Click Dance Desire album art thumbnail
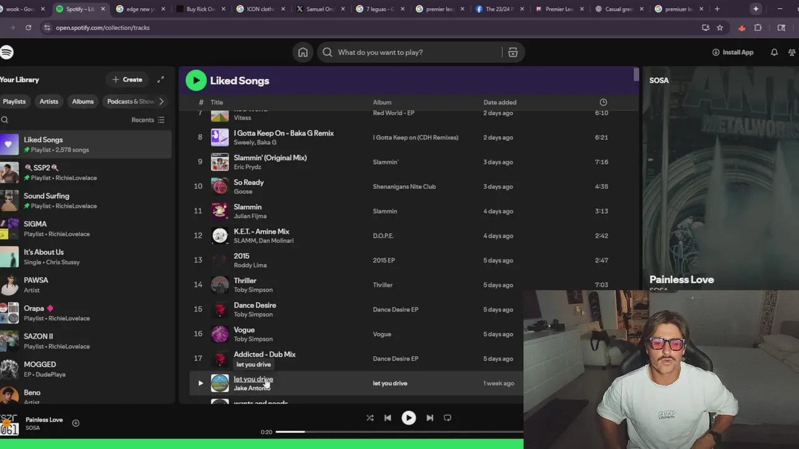Viewport: 799px width, 449px height. [x=220, y=309]
